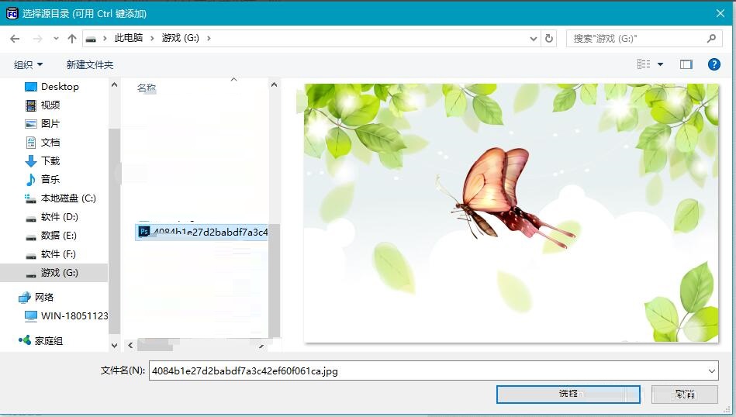Open 视频 folder in navigation pane
736x417 pixels.
tap(50, 105)
